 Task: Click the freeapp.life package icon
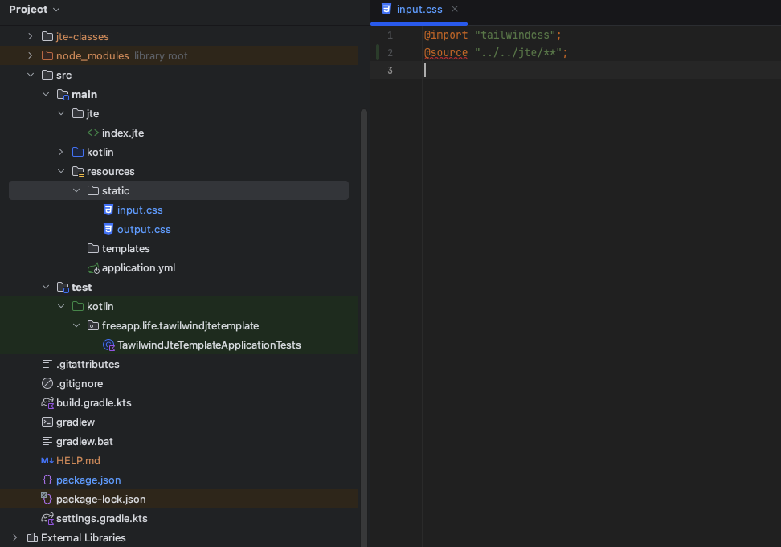93,325
